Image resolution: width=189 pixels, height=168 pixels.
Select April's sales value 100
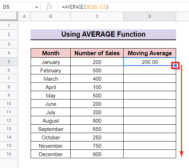[97, 87]
